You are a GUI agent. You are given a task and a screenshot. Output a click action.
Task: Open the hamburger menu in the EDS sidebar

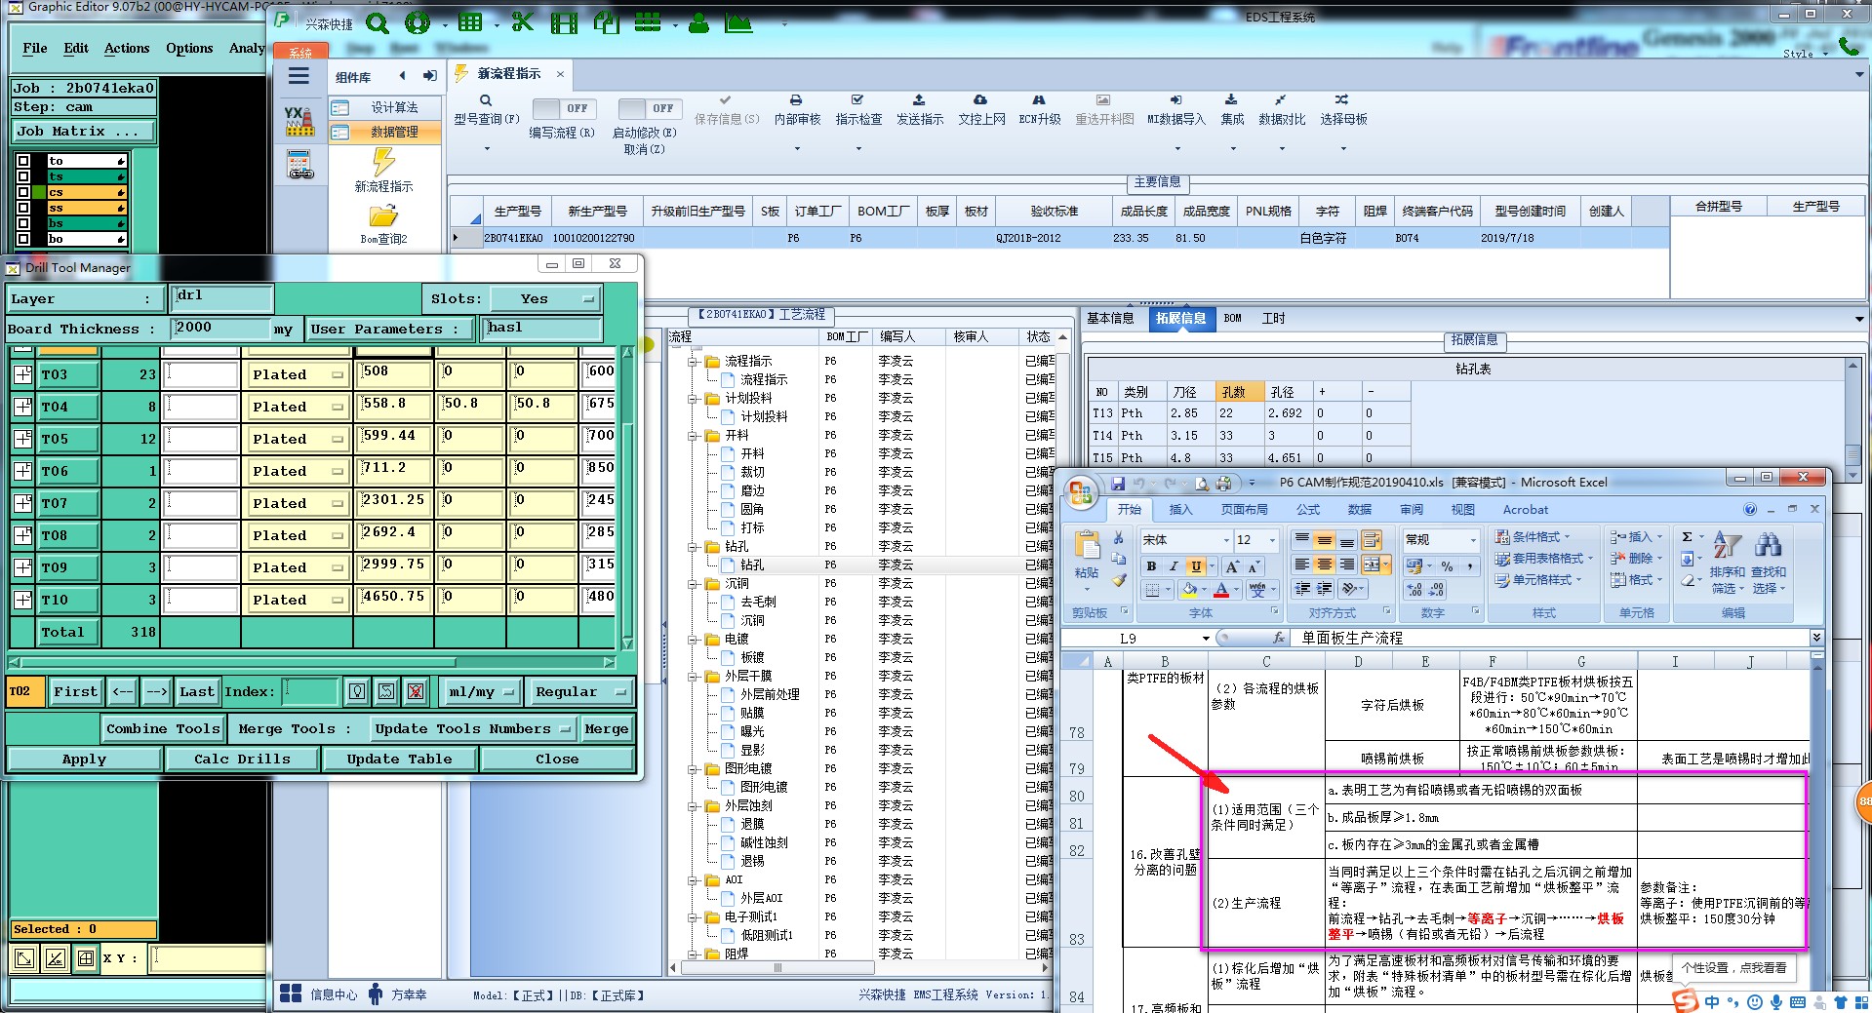tap(299, 76)
